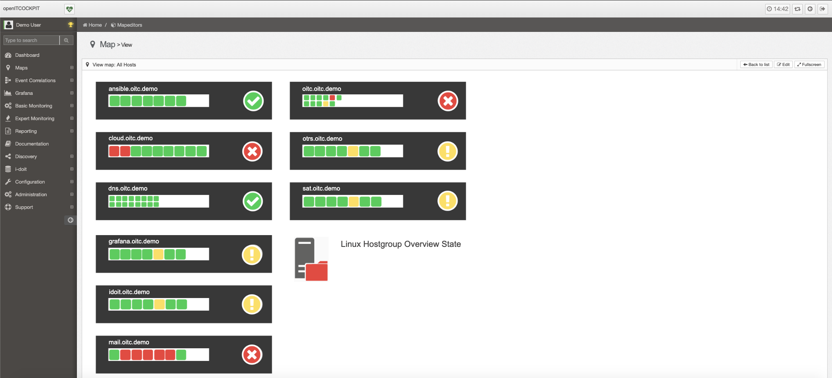Click the yellow warning icon for sat.oitc.demo
832x378 pixels.
(x=447, y=201)
